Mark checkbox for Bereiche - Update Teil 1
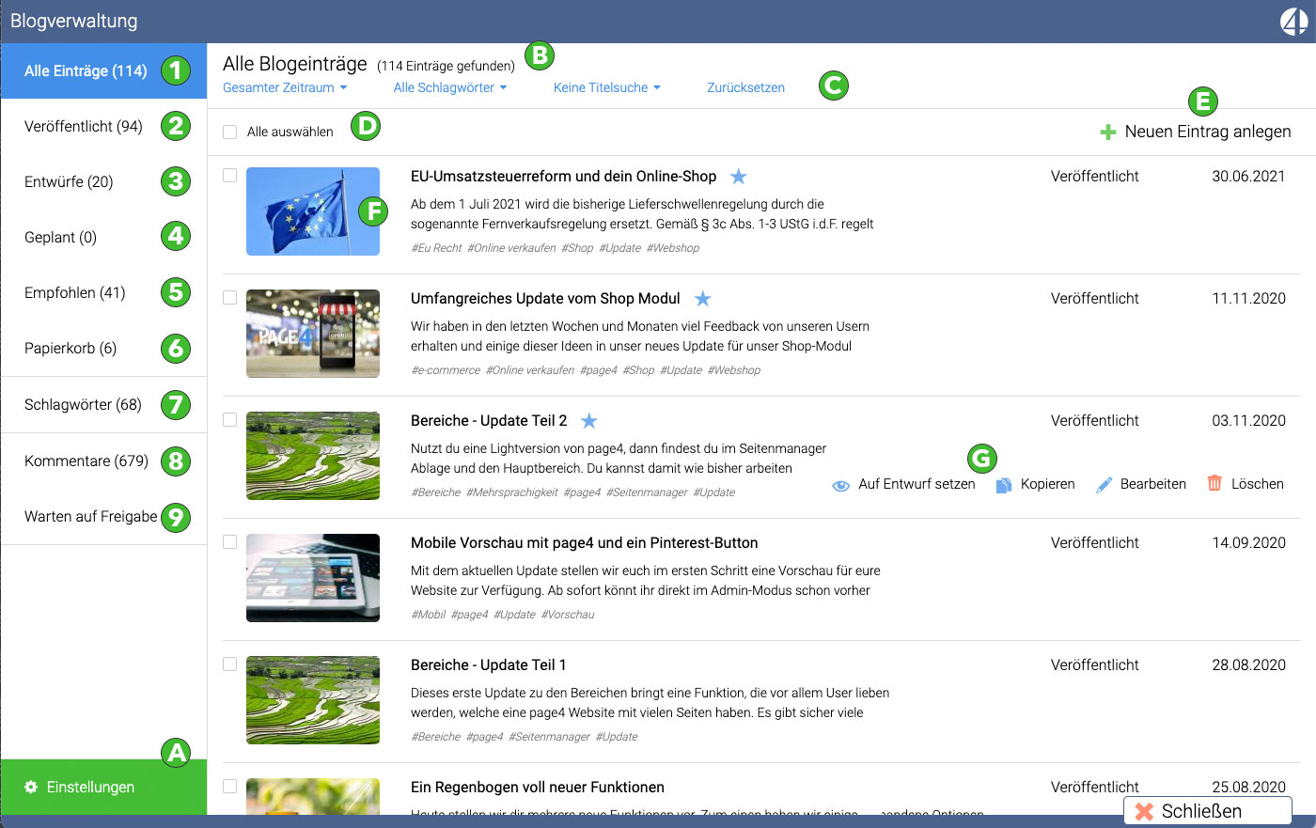Screen dimensions: 1316x828 pos(229,664)
